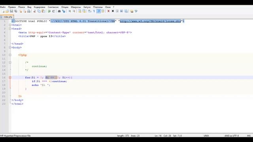Viewport: 253px width, 142px height.
Task: Collapse the head fold marker on line 3
Action: [10, 29]
